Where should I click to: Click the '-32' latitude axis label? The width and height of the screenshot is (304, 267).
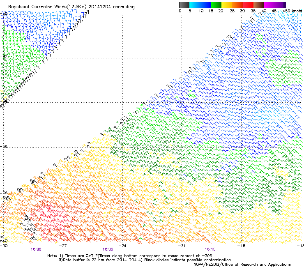pos(4,57)
